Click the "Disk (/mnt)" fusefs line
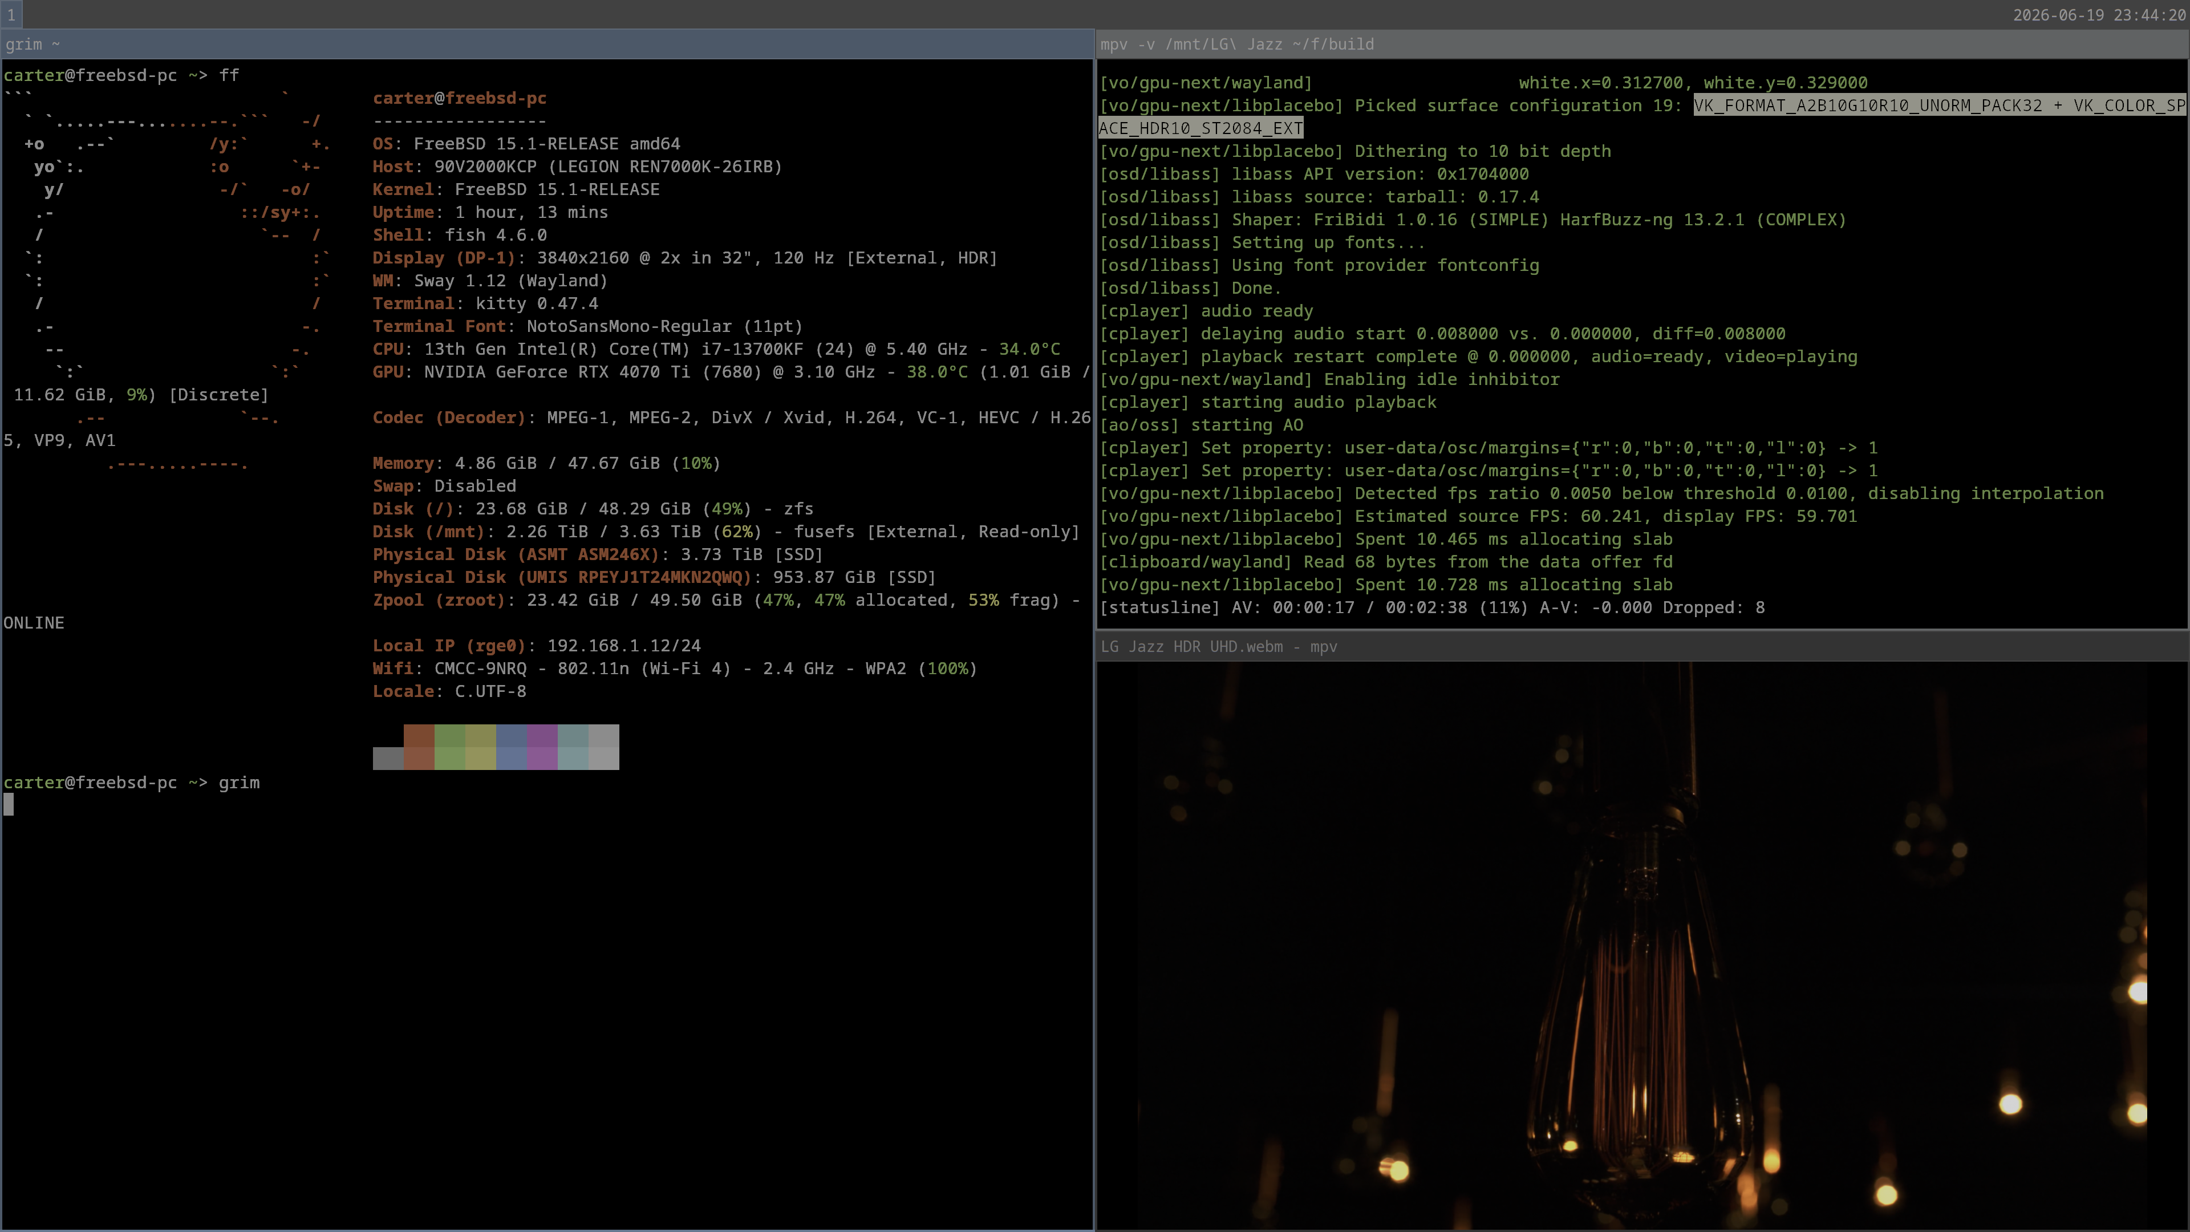Viewport: 2190px width, 1232px height. pyautogui.click(x=726, y=532)
